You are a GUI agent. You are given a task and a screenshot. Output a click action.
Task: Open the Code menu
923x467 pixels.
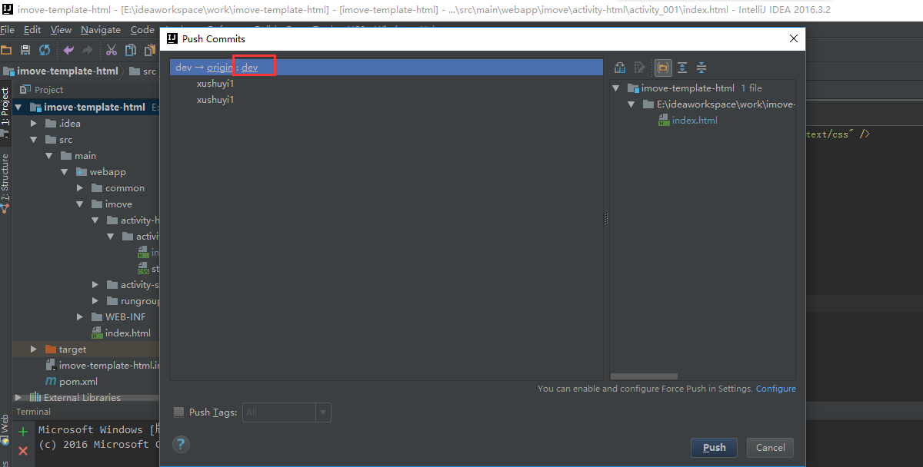pyautogui.click(x=142, y=30)
